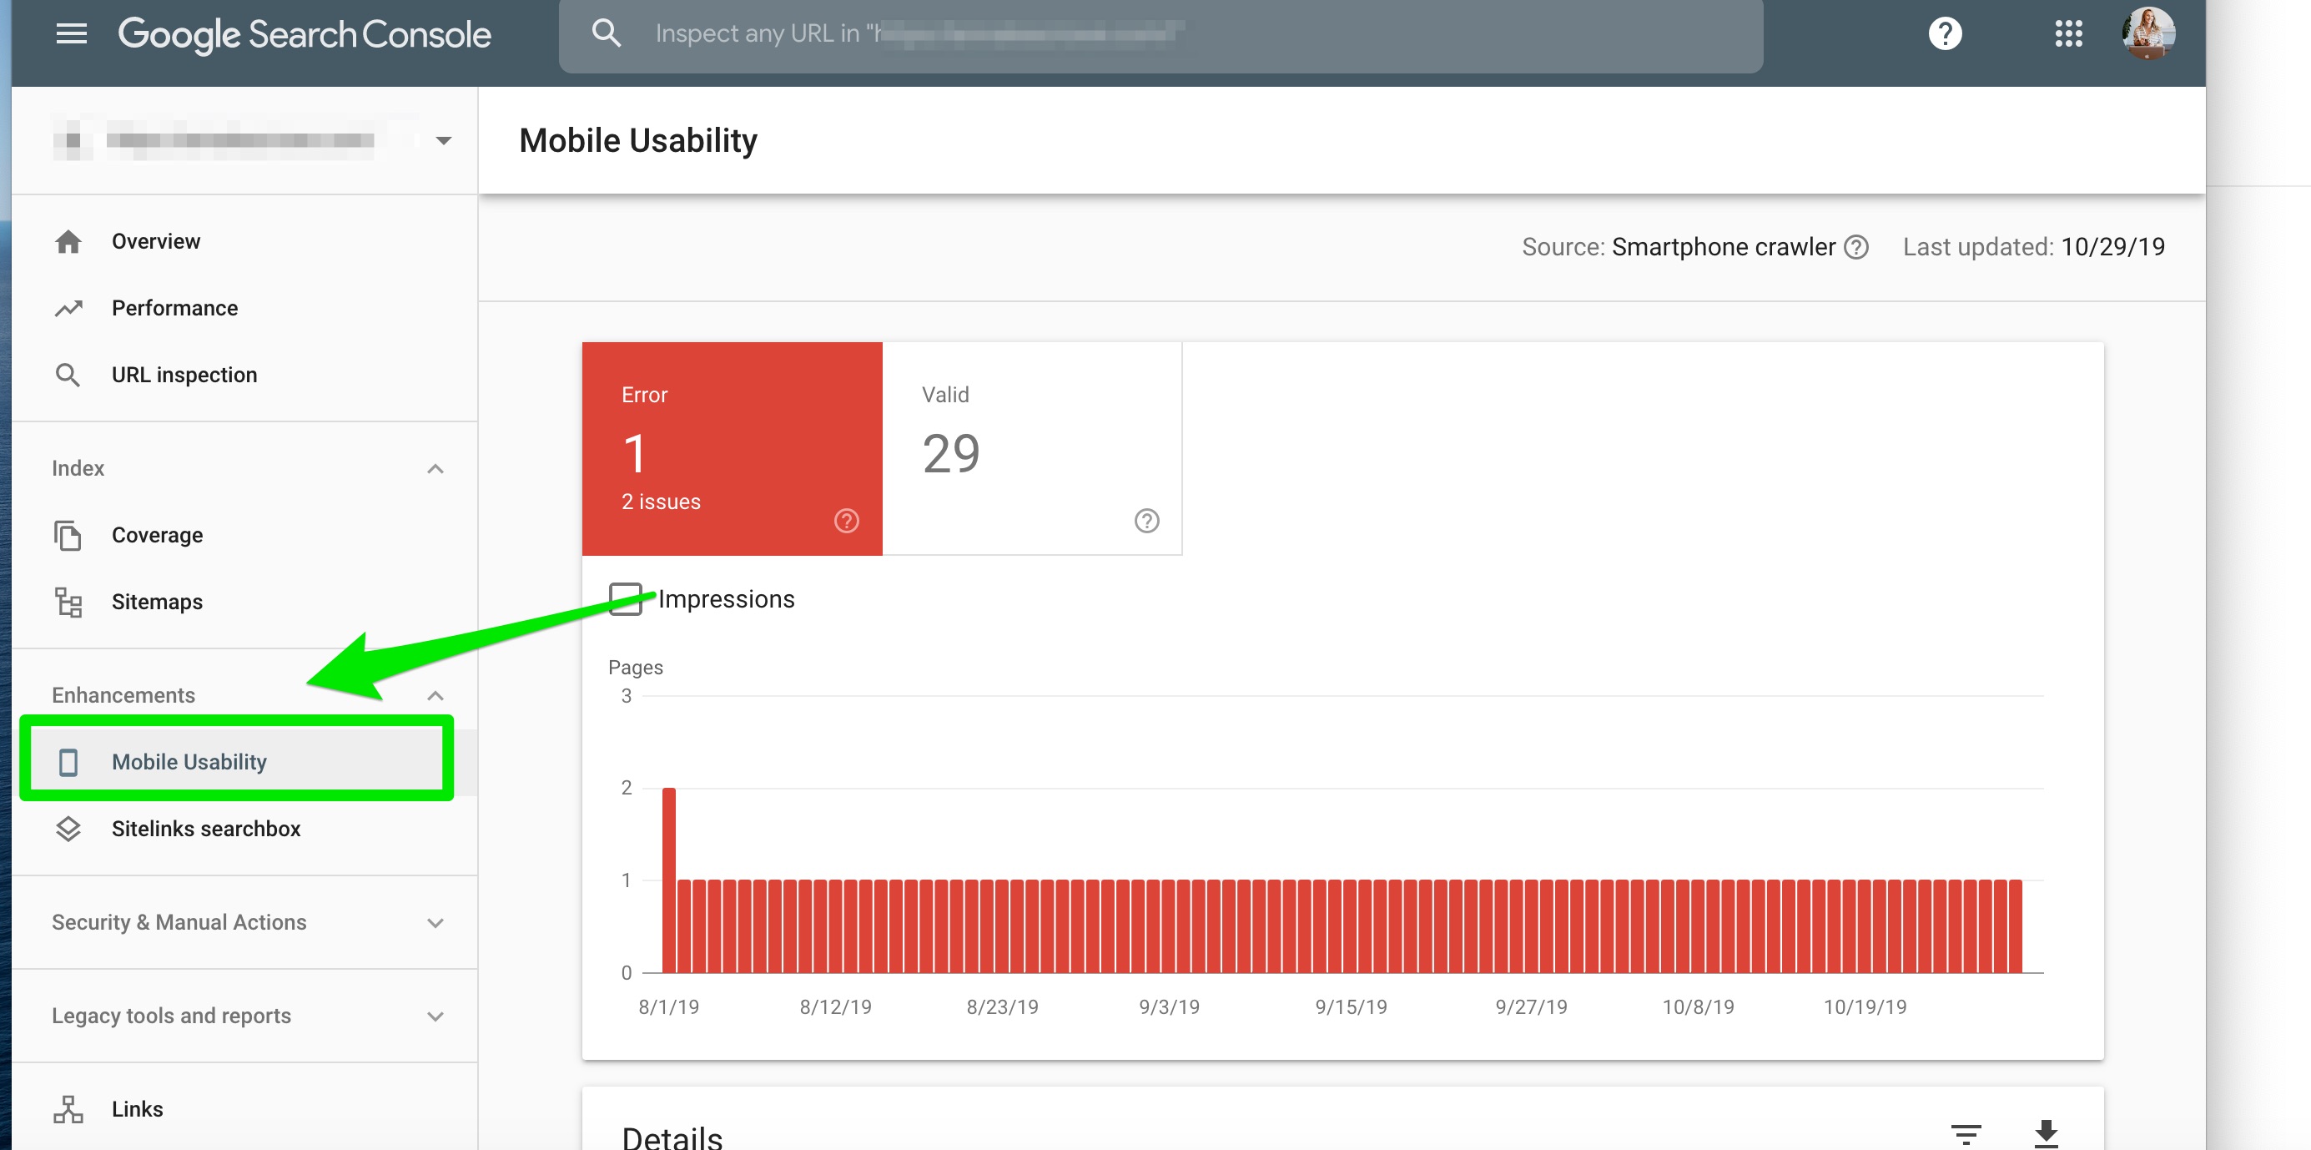
Task: Click the URL inspection magnifier icon
Action: 68,375
